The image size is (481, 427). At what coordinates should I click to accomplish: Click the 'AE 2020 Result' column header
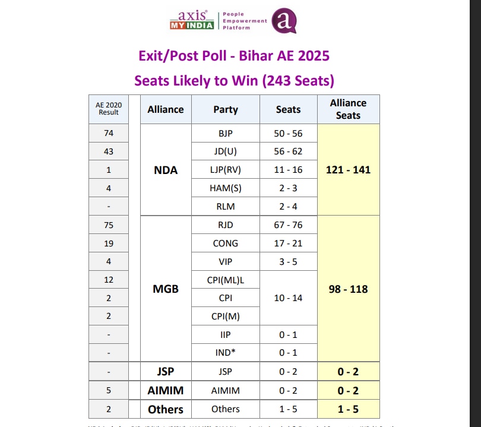(x=108, y=109)
